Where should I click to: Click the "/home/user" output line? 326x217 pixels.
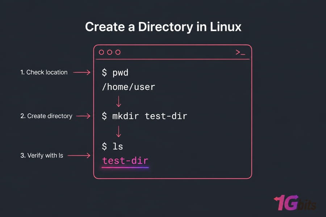(x=129, y=87)
